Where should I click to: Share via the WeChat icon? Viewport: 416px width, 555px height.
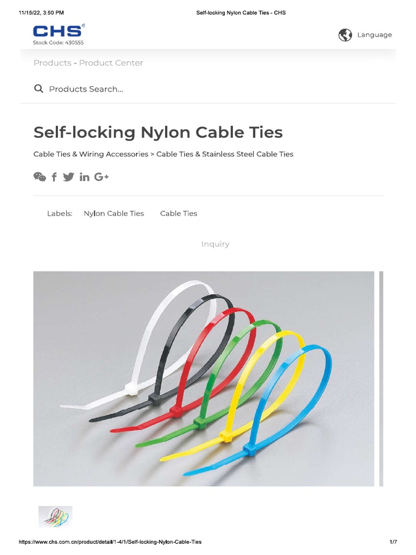(x=40, y=177)
